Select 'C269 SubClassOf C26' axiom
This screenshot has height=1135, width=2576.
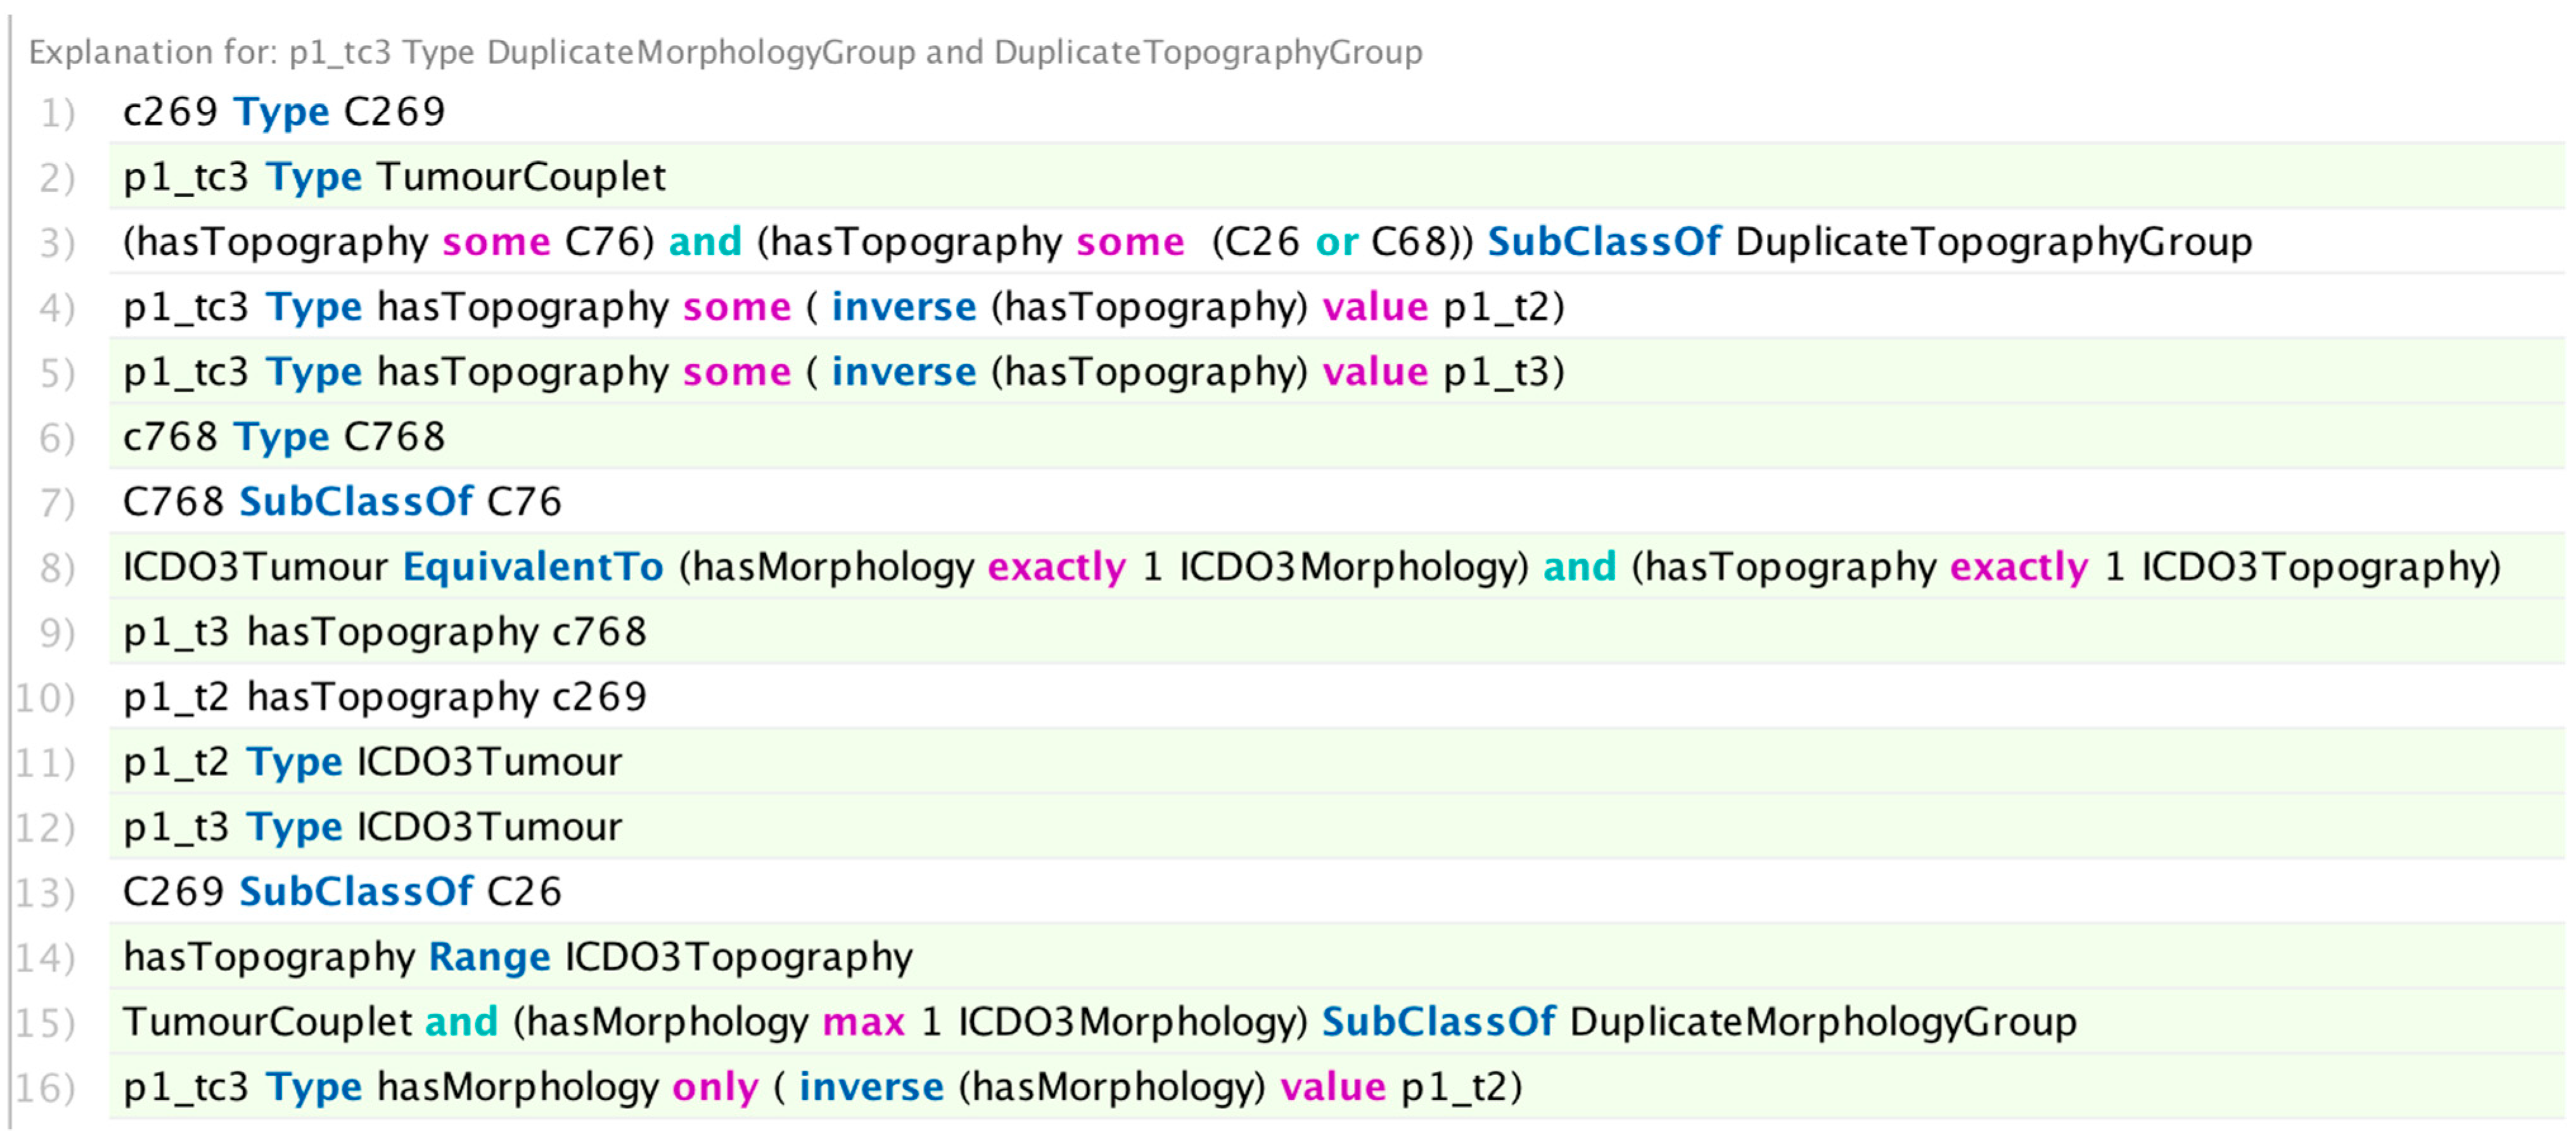tap(1336, 891)
